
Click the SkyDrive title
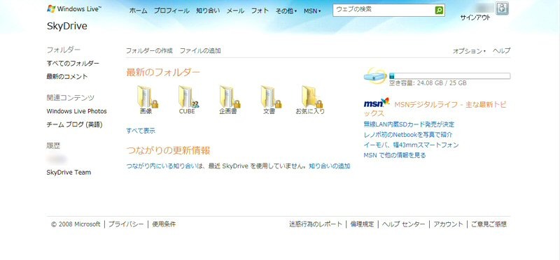pos(66,27)
